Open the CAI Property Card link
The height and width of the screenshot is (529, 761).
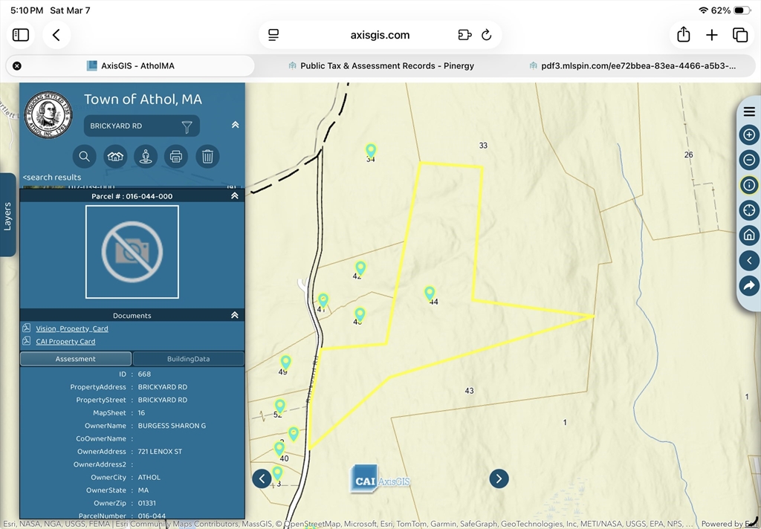click(x=65, y=341)
